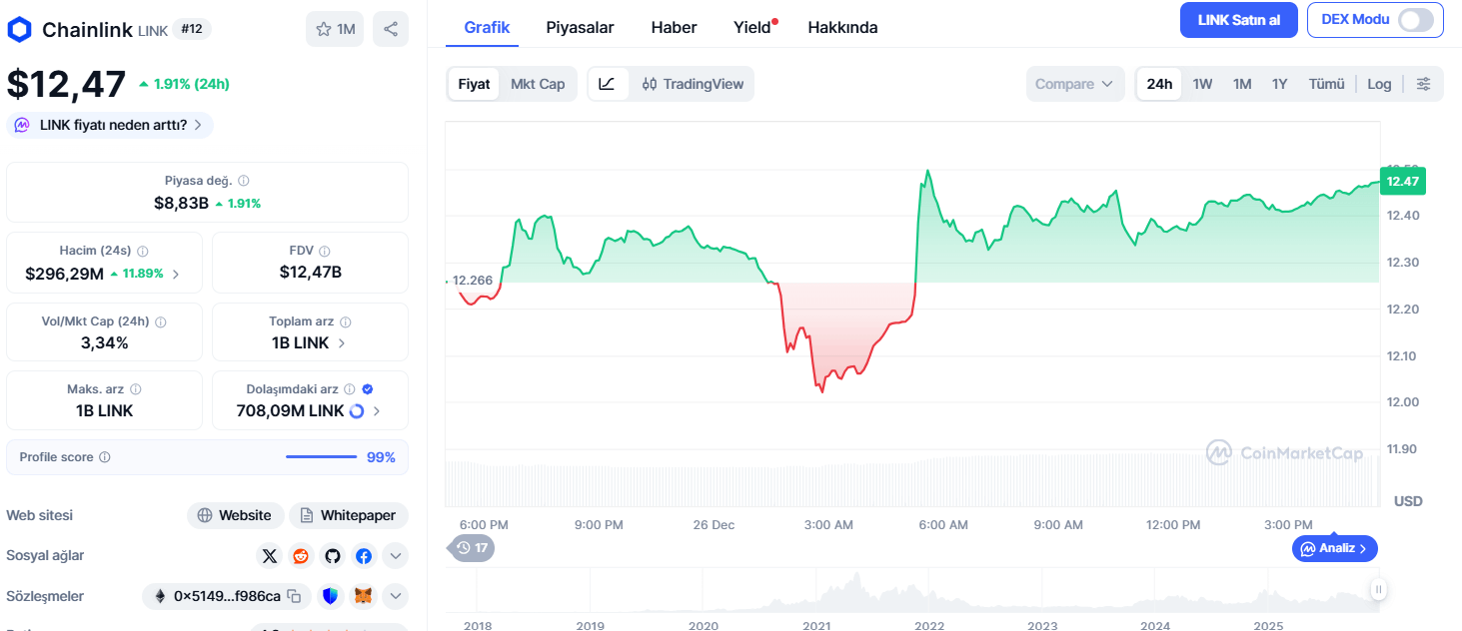Open the X (Twitter) social link
The height and width of the screenshot is (631, 1462).
pyautogui.click(x=269, y=556)
